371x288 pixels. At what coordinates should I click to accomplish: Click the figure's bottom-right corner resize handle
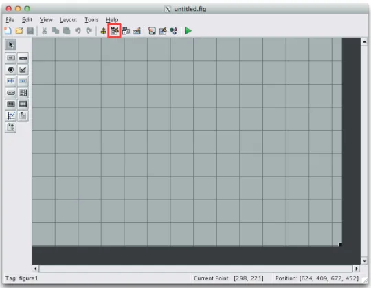[x=340, y=245]
